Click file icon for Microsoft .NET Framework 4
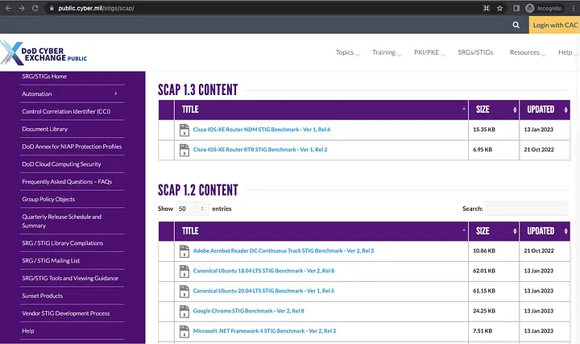Screen dimensions: 580x344 184,331
